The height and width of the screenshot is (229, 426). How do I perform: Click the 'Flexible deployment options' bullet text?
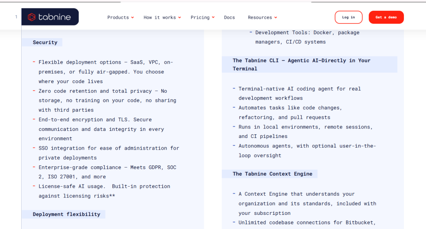[x=106, y=71]
